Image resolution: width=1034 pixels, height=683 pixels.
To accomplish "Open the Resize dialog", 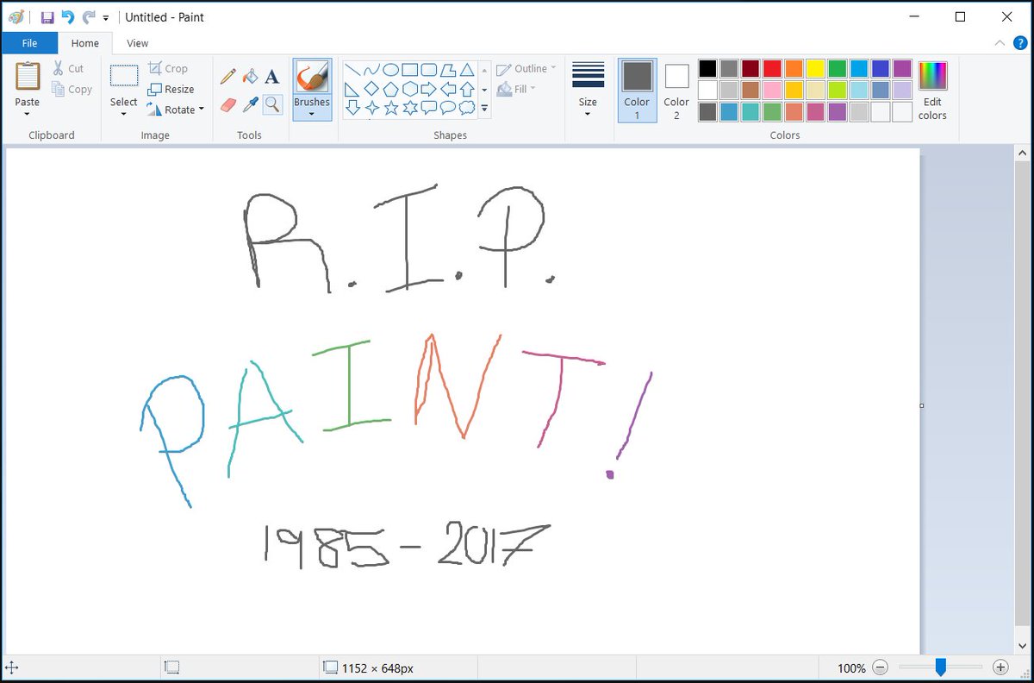I will [x=171, y=89].
